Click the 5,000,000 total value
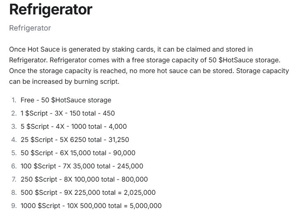This screenshot has height=220, width=304. 146,206
